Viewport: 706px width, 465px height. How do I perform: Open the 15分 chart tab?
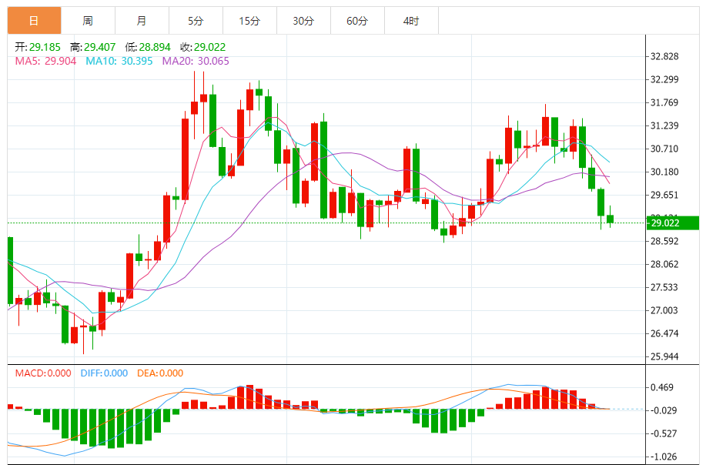[x=249, y=21]
